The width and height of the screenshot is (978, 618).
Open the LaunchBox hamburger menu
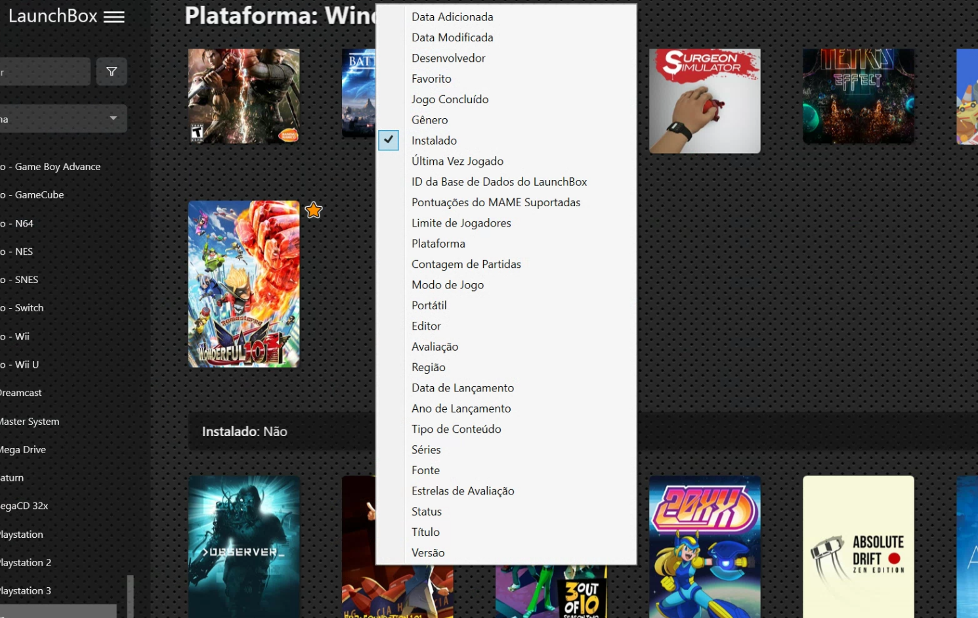pos(114,17)
